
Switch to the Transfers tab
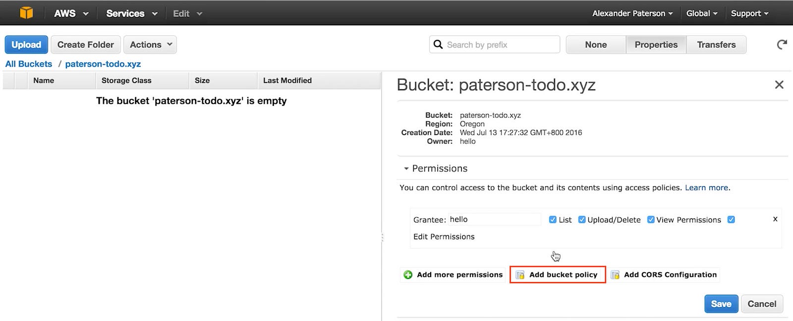coord(716,45)
